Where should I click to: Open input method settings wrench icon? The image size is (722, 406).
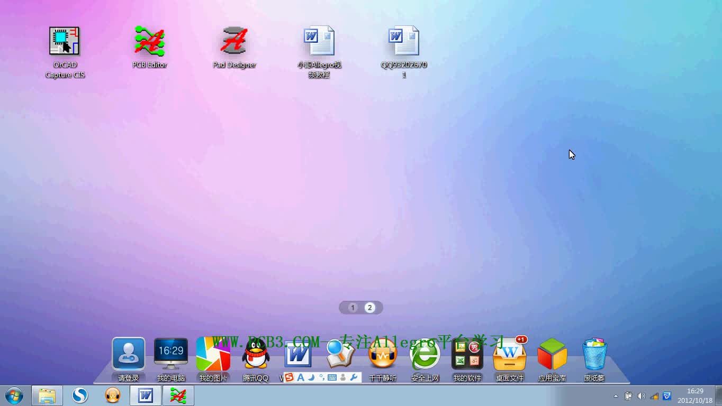354,377
